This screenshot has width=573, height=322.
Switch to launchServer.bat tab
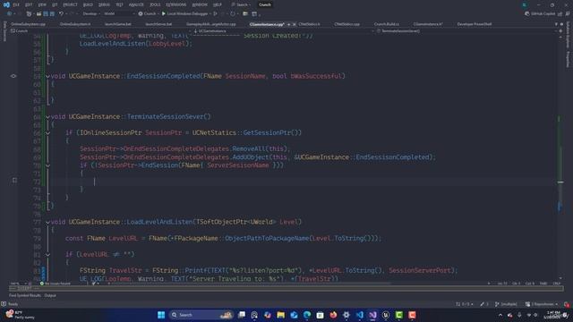pos(158,24)
